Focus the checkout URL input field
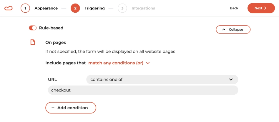 tap(143, 90)
